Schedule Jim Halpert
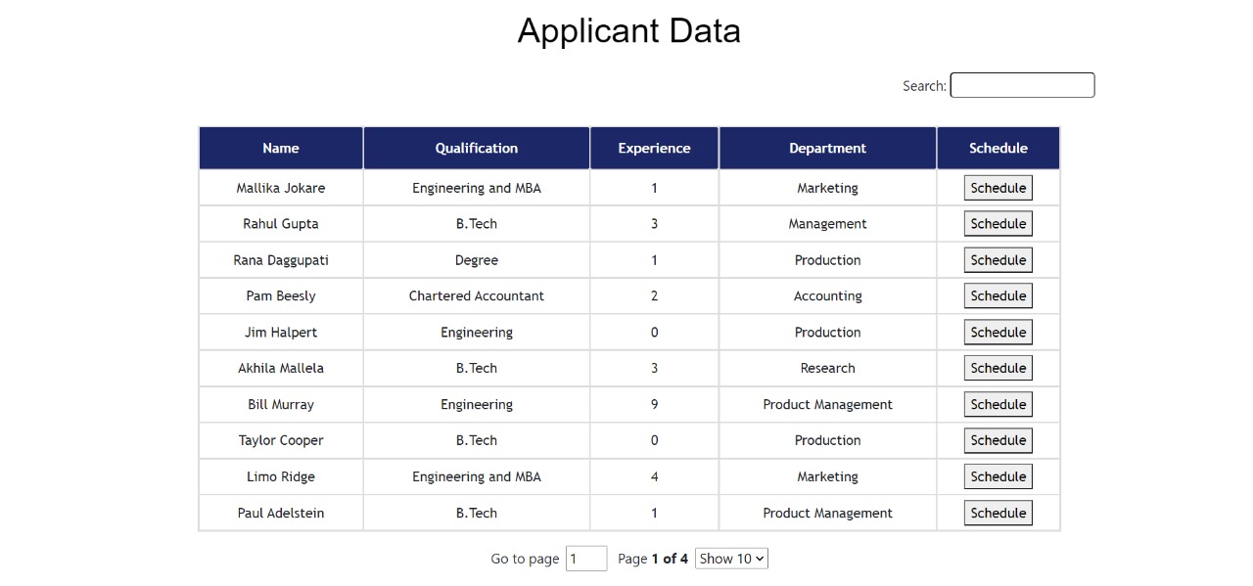 tap(998, 332)
